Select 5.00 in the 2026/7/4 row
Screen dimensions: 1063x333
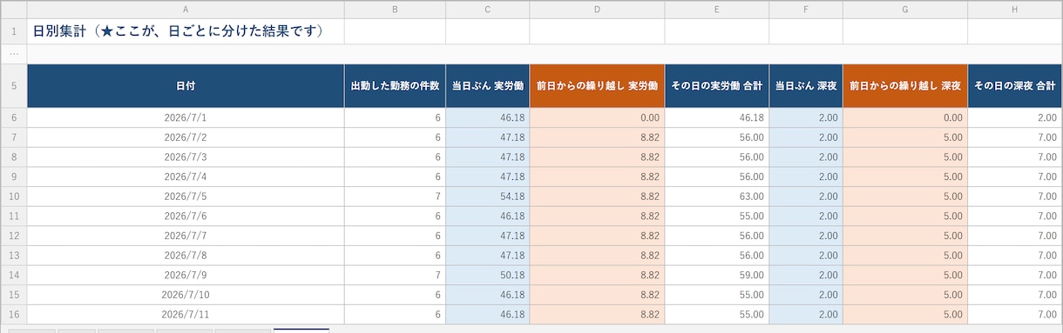tap(905, 176)
